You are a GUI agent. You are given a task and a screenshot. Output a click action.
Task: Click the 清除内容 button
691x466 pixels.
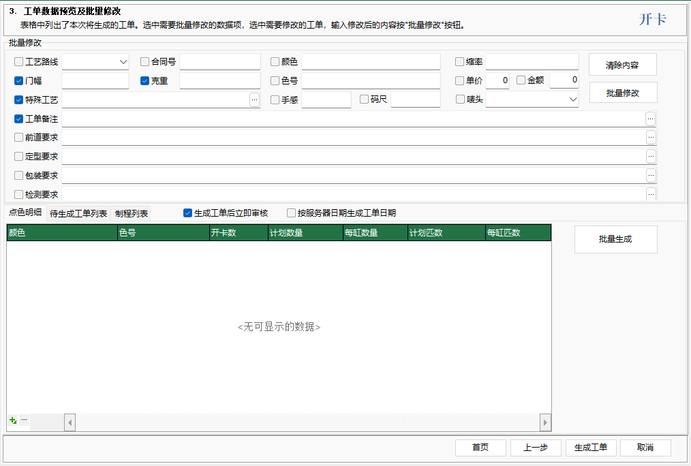click(623, 64)
